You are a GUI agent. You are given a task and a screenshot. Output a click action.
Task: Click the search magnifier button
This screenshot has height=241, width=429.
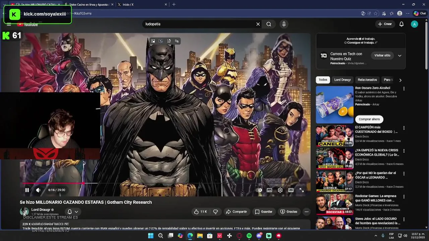(269, 24)
